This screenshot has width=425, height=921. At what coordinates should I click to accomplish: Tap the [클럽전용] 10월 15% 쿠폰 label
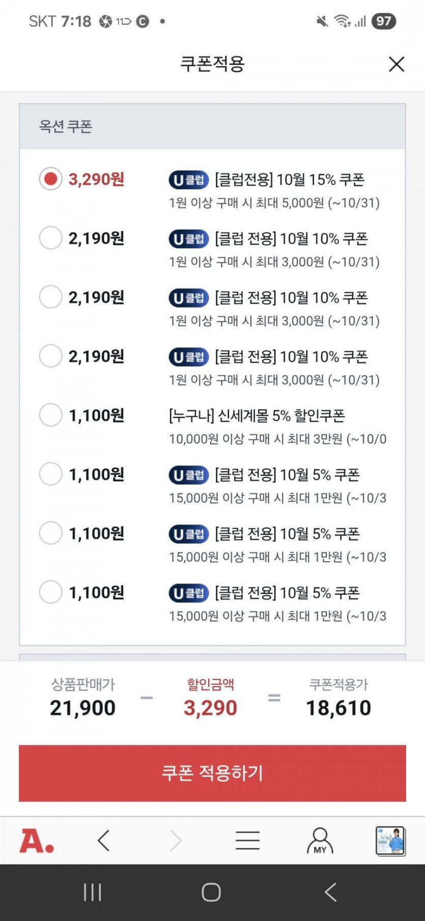click(290, 180)
